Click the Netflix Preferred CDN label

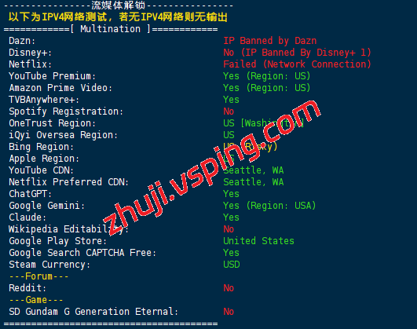coord(68,182)
